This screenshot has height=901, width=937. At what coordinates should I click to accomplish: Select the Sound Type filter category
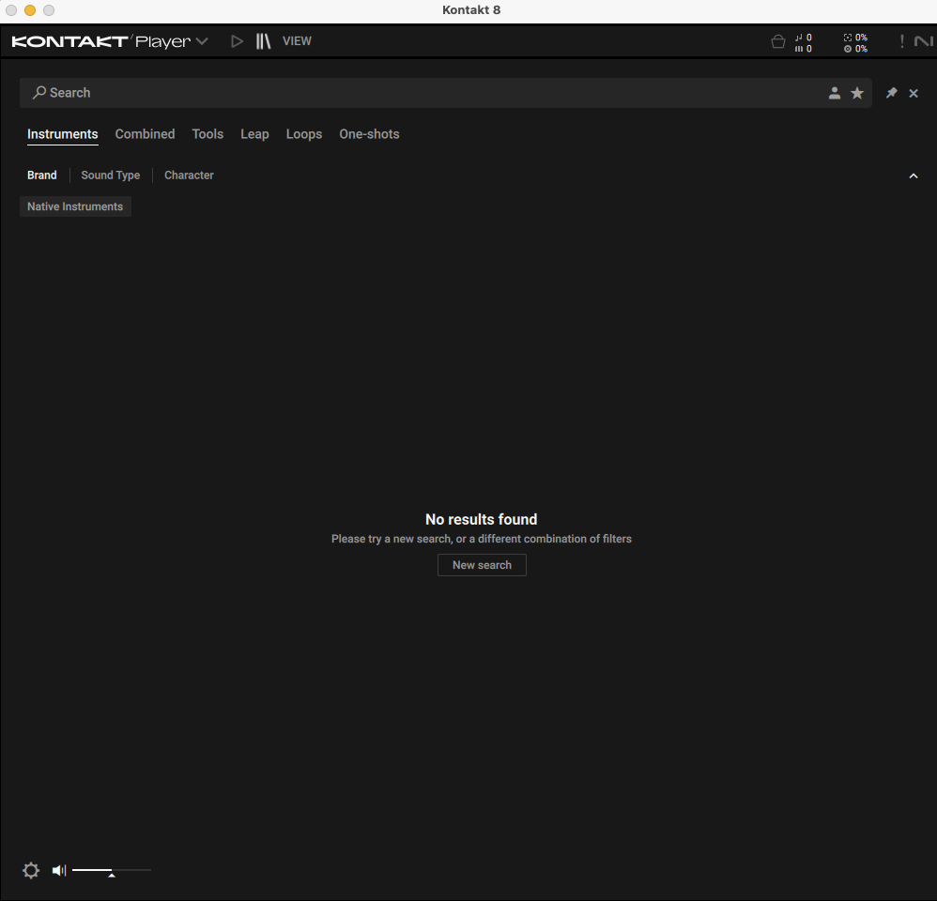pos(111,176)
